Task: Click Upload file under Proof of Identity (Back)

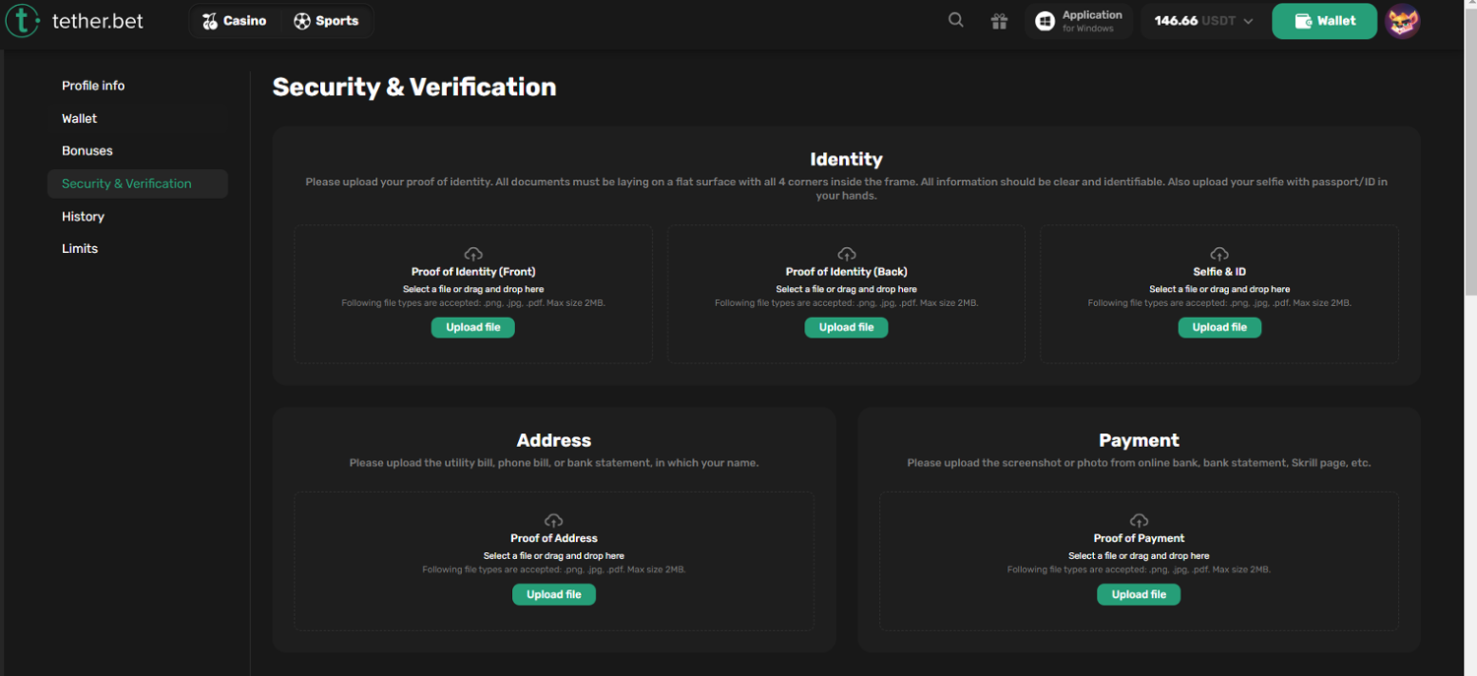Action: (x=846, y=328)
